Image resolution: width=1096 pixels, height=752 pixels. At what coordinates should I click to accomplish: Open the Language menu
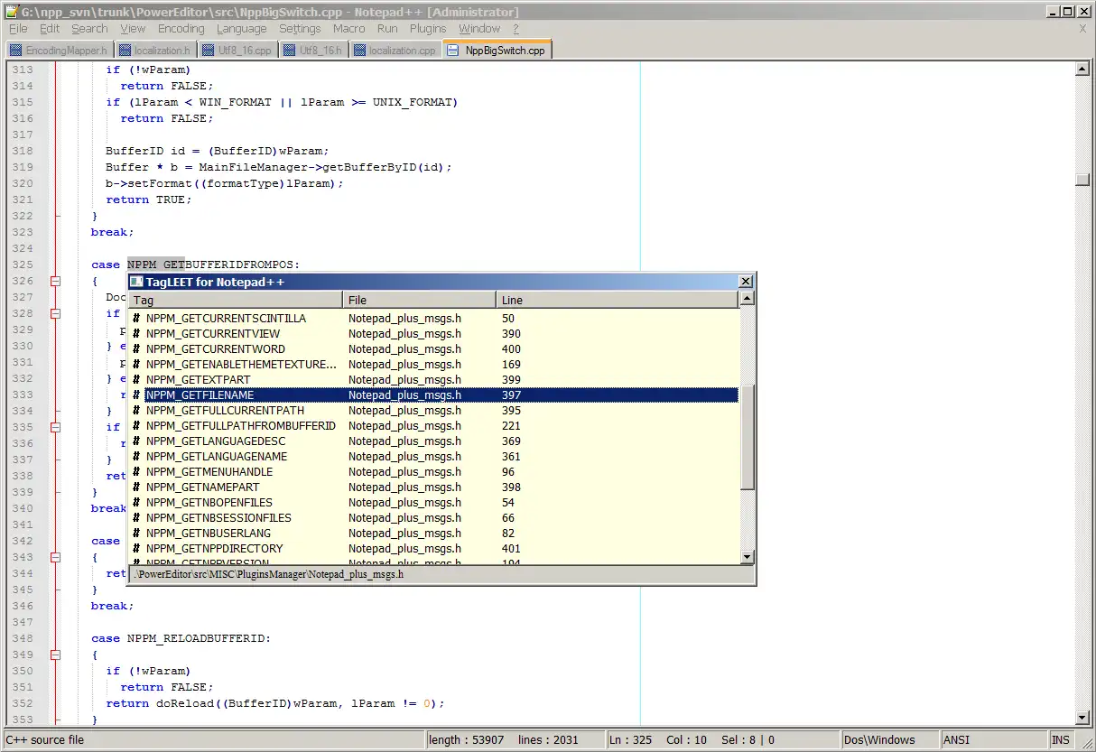[x=241, y=29]
